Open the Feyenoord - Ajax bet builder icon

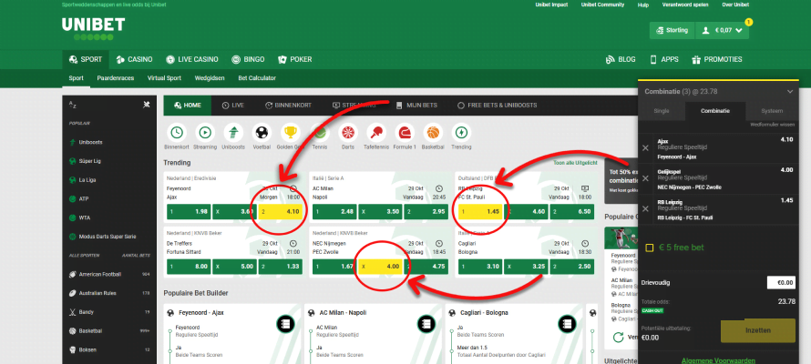[x=285, y=324]
